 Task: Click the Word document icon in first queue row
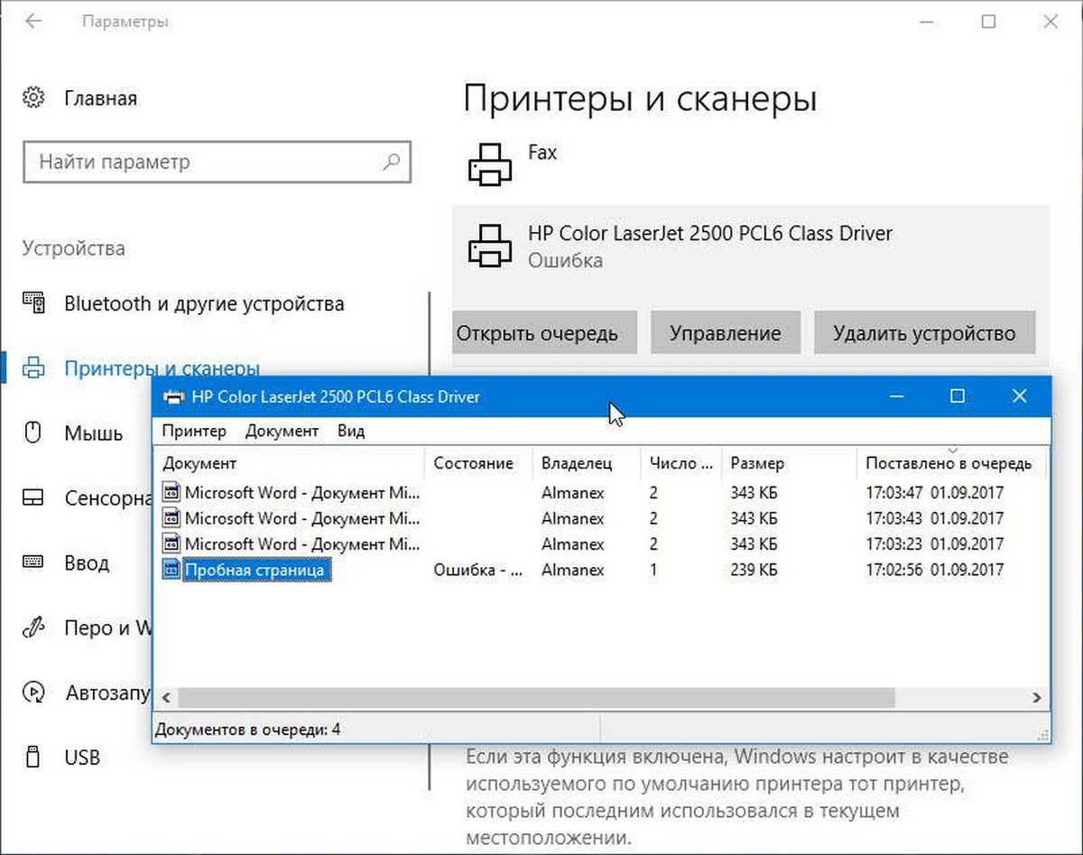point(171,493)
